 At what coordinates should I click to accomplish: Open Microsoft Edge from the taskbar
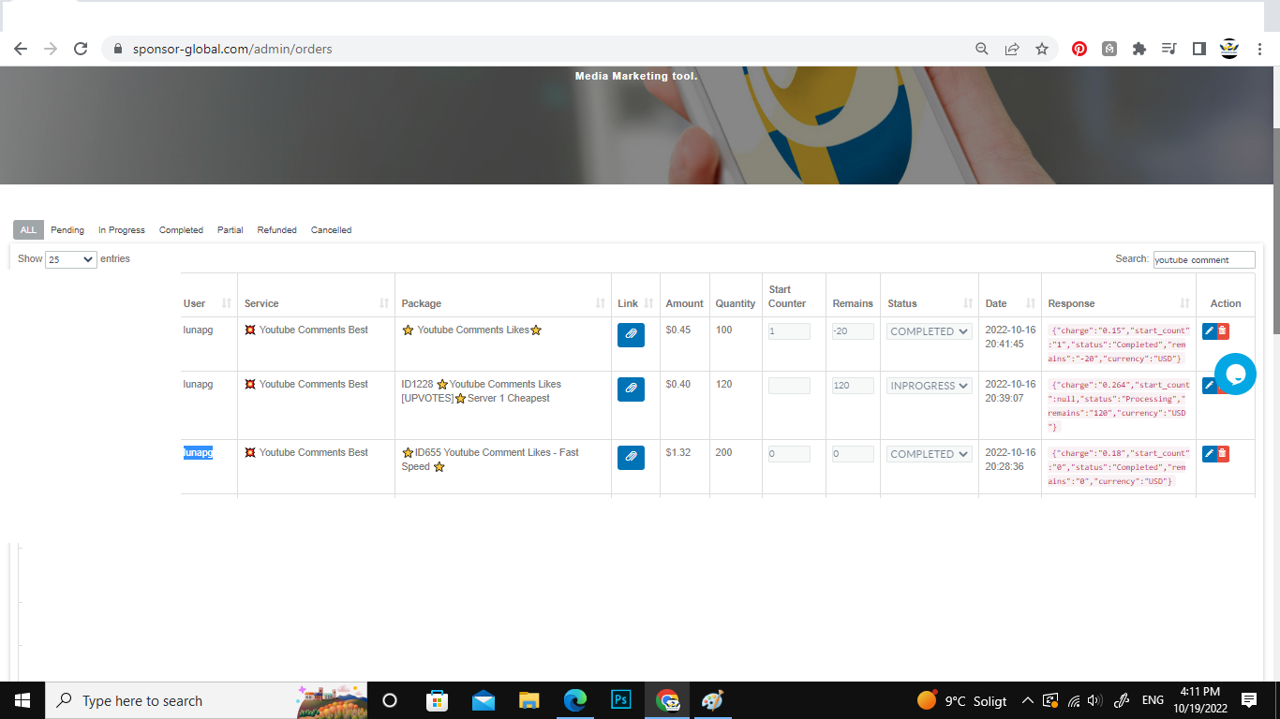pos(574,700)
